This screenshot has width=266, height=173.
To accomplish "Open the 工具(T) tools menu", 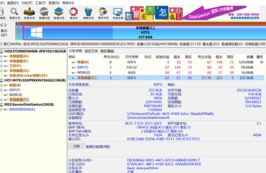I will tap(40, 3).
